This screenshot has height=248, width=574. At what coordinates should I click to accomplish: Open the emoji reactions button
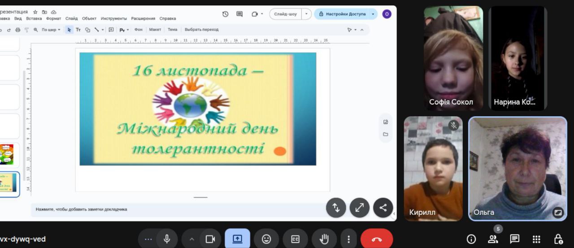[266, 239]
